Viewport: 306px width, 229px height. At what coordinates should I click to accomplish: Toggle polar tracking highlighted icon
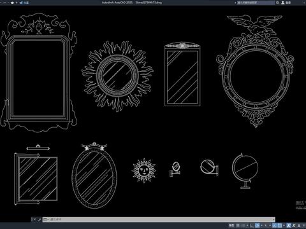click(x=257, y=225)
